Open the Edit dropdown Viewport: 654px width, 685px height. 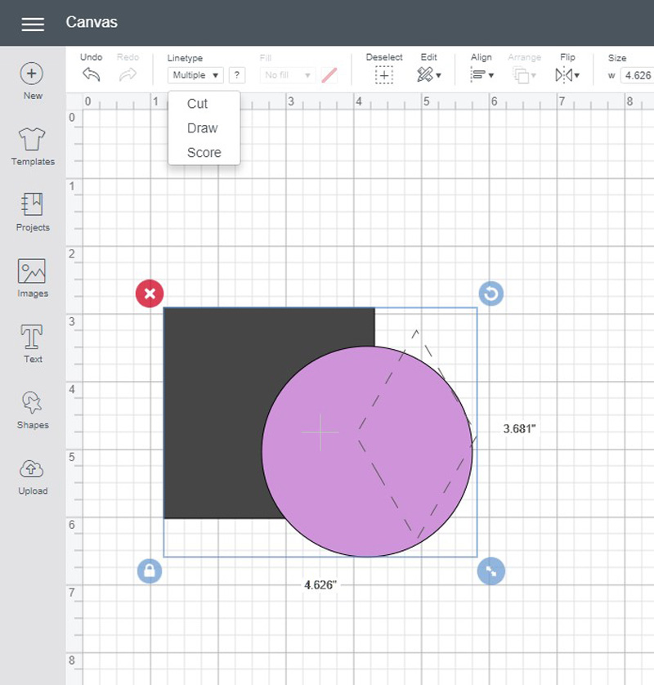point(428,74)
